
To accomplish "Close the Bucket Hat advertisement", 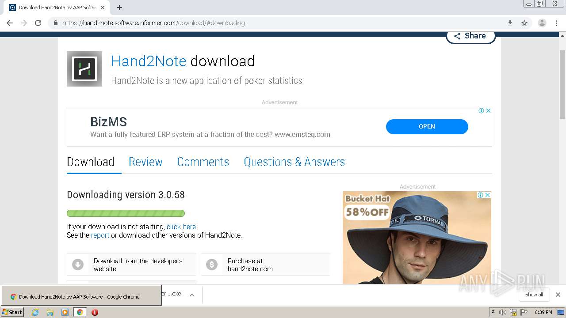I will [x=487, y=195].
